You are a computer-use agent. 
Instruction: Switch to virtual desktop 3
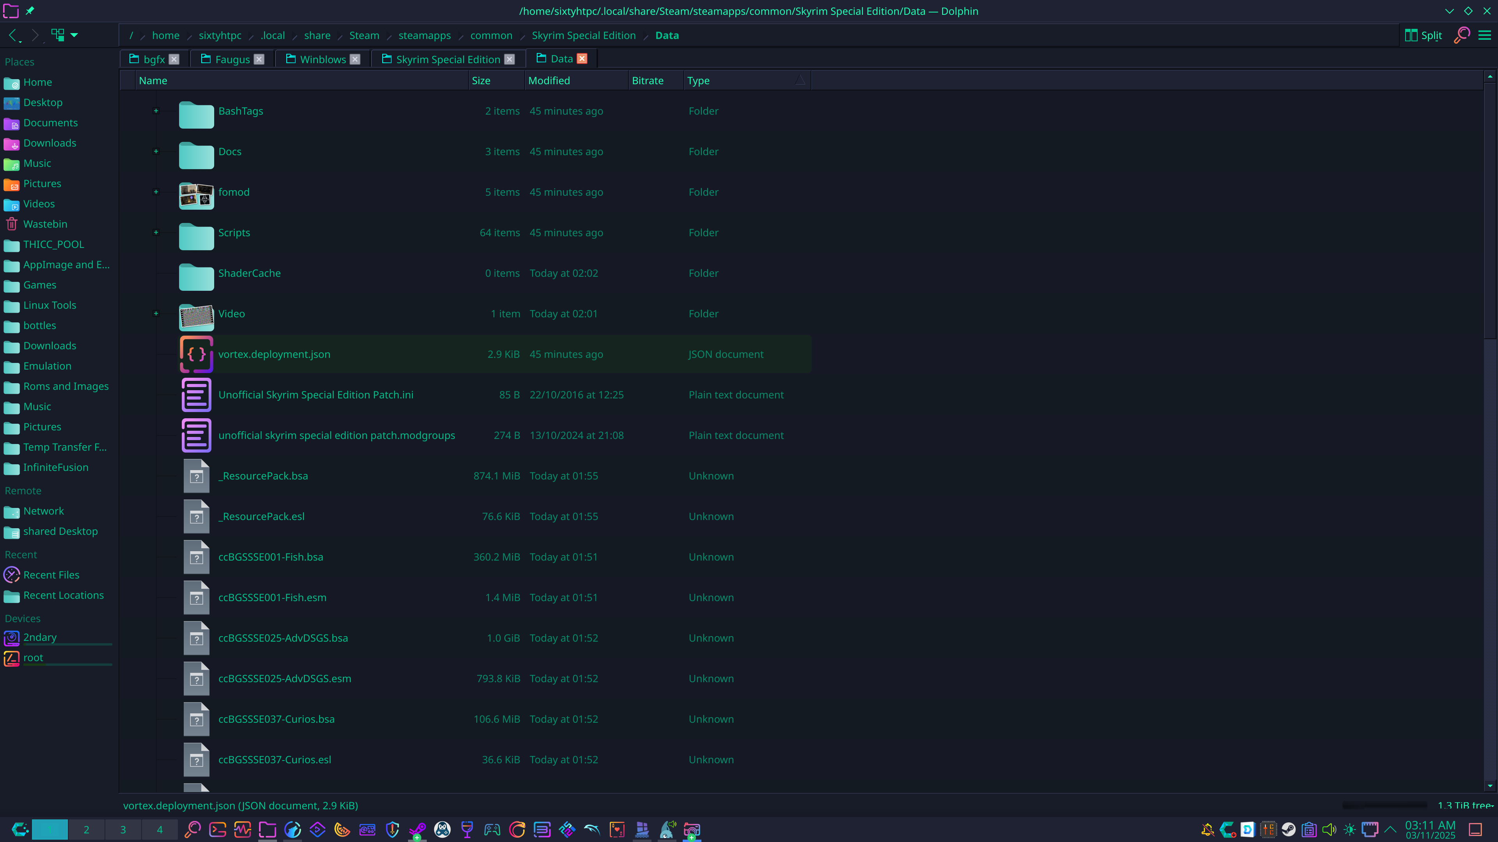point(123,829)
